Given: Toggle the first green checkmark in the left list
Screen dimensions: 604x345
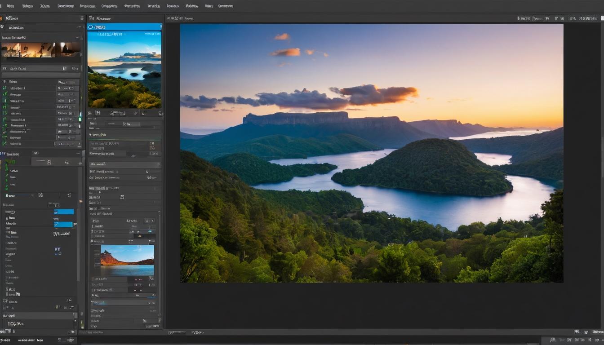Looking at the screenshot, I should [5, 88].
